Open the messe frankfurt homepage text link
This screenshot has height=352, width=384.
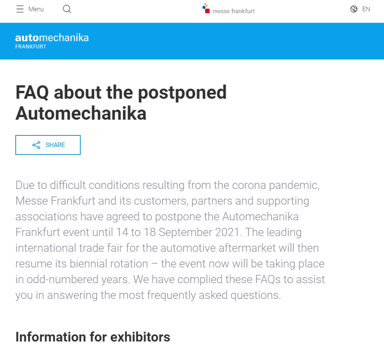coord(233,11)
